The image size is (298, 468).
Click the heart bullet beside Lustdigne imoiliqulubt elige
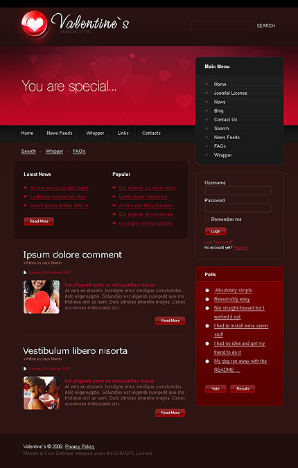pyautogui.click(x=26, y=197)
